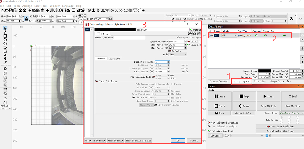The width and height of the screenshot is (304, 149).
Task: Toggle C00 layer Air switch
Action: pos(285,35)
